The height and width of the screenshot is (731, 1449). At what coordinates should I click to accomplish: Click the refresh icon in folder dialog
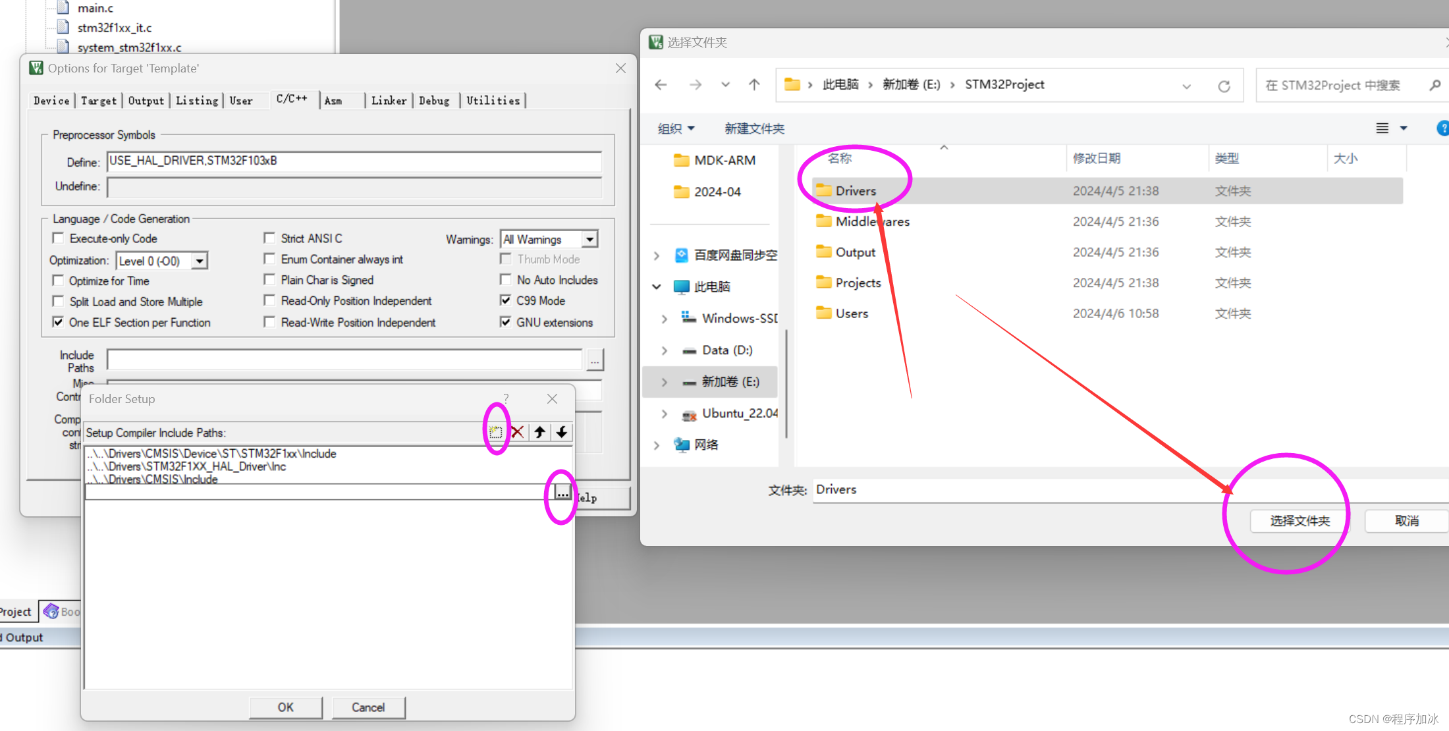tap(1224, 86)
